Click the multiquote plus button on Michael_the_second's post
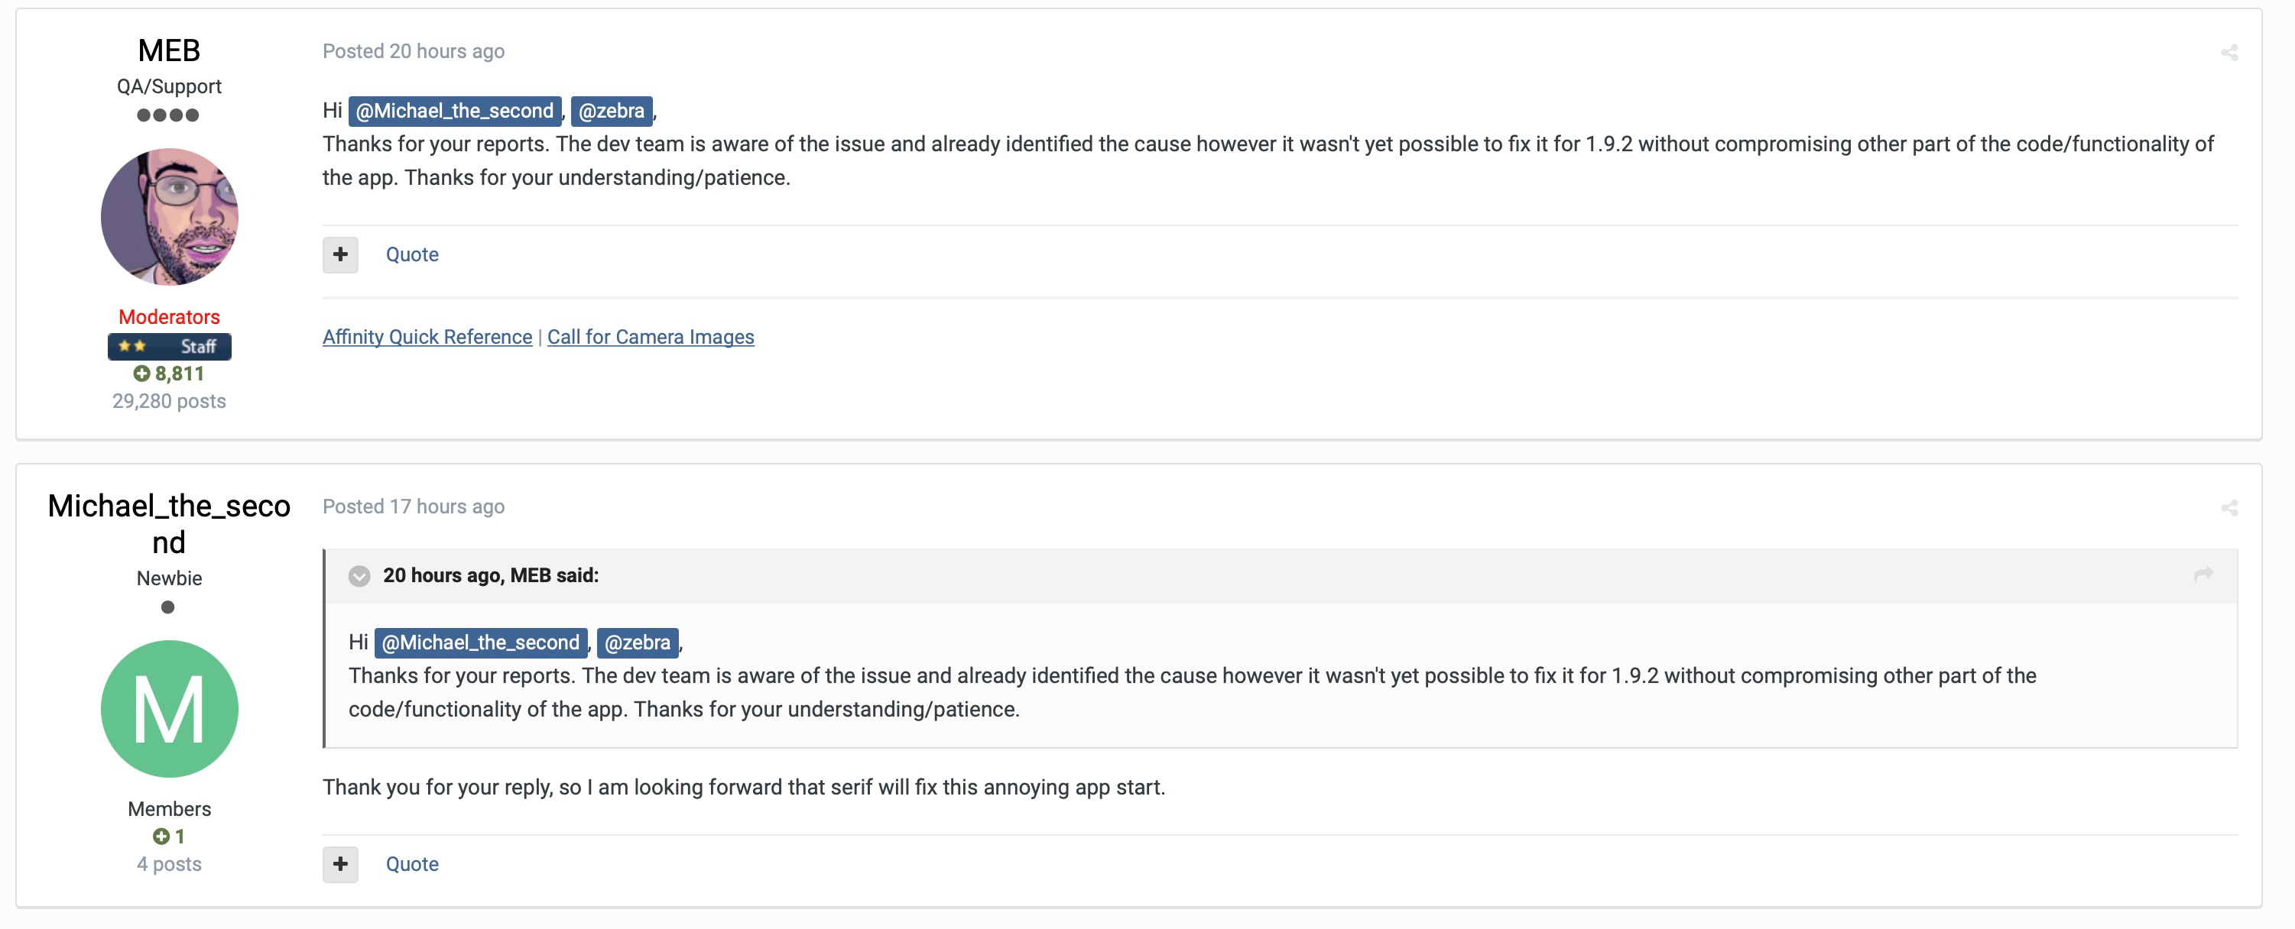 340,864
